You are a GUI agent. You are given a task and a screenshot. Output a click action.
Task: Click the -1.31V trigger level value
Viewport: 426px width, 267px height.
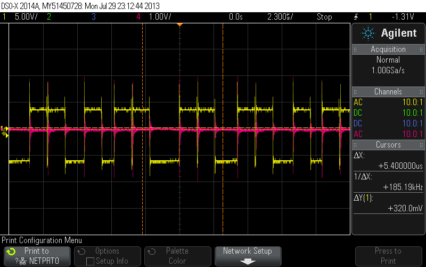pyautogui.click(x=403, y=17)
